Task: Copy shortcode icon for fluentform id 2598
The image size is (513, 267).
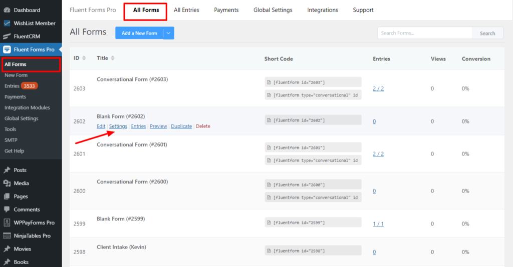Action: [269, 250]
